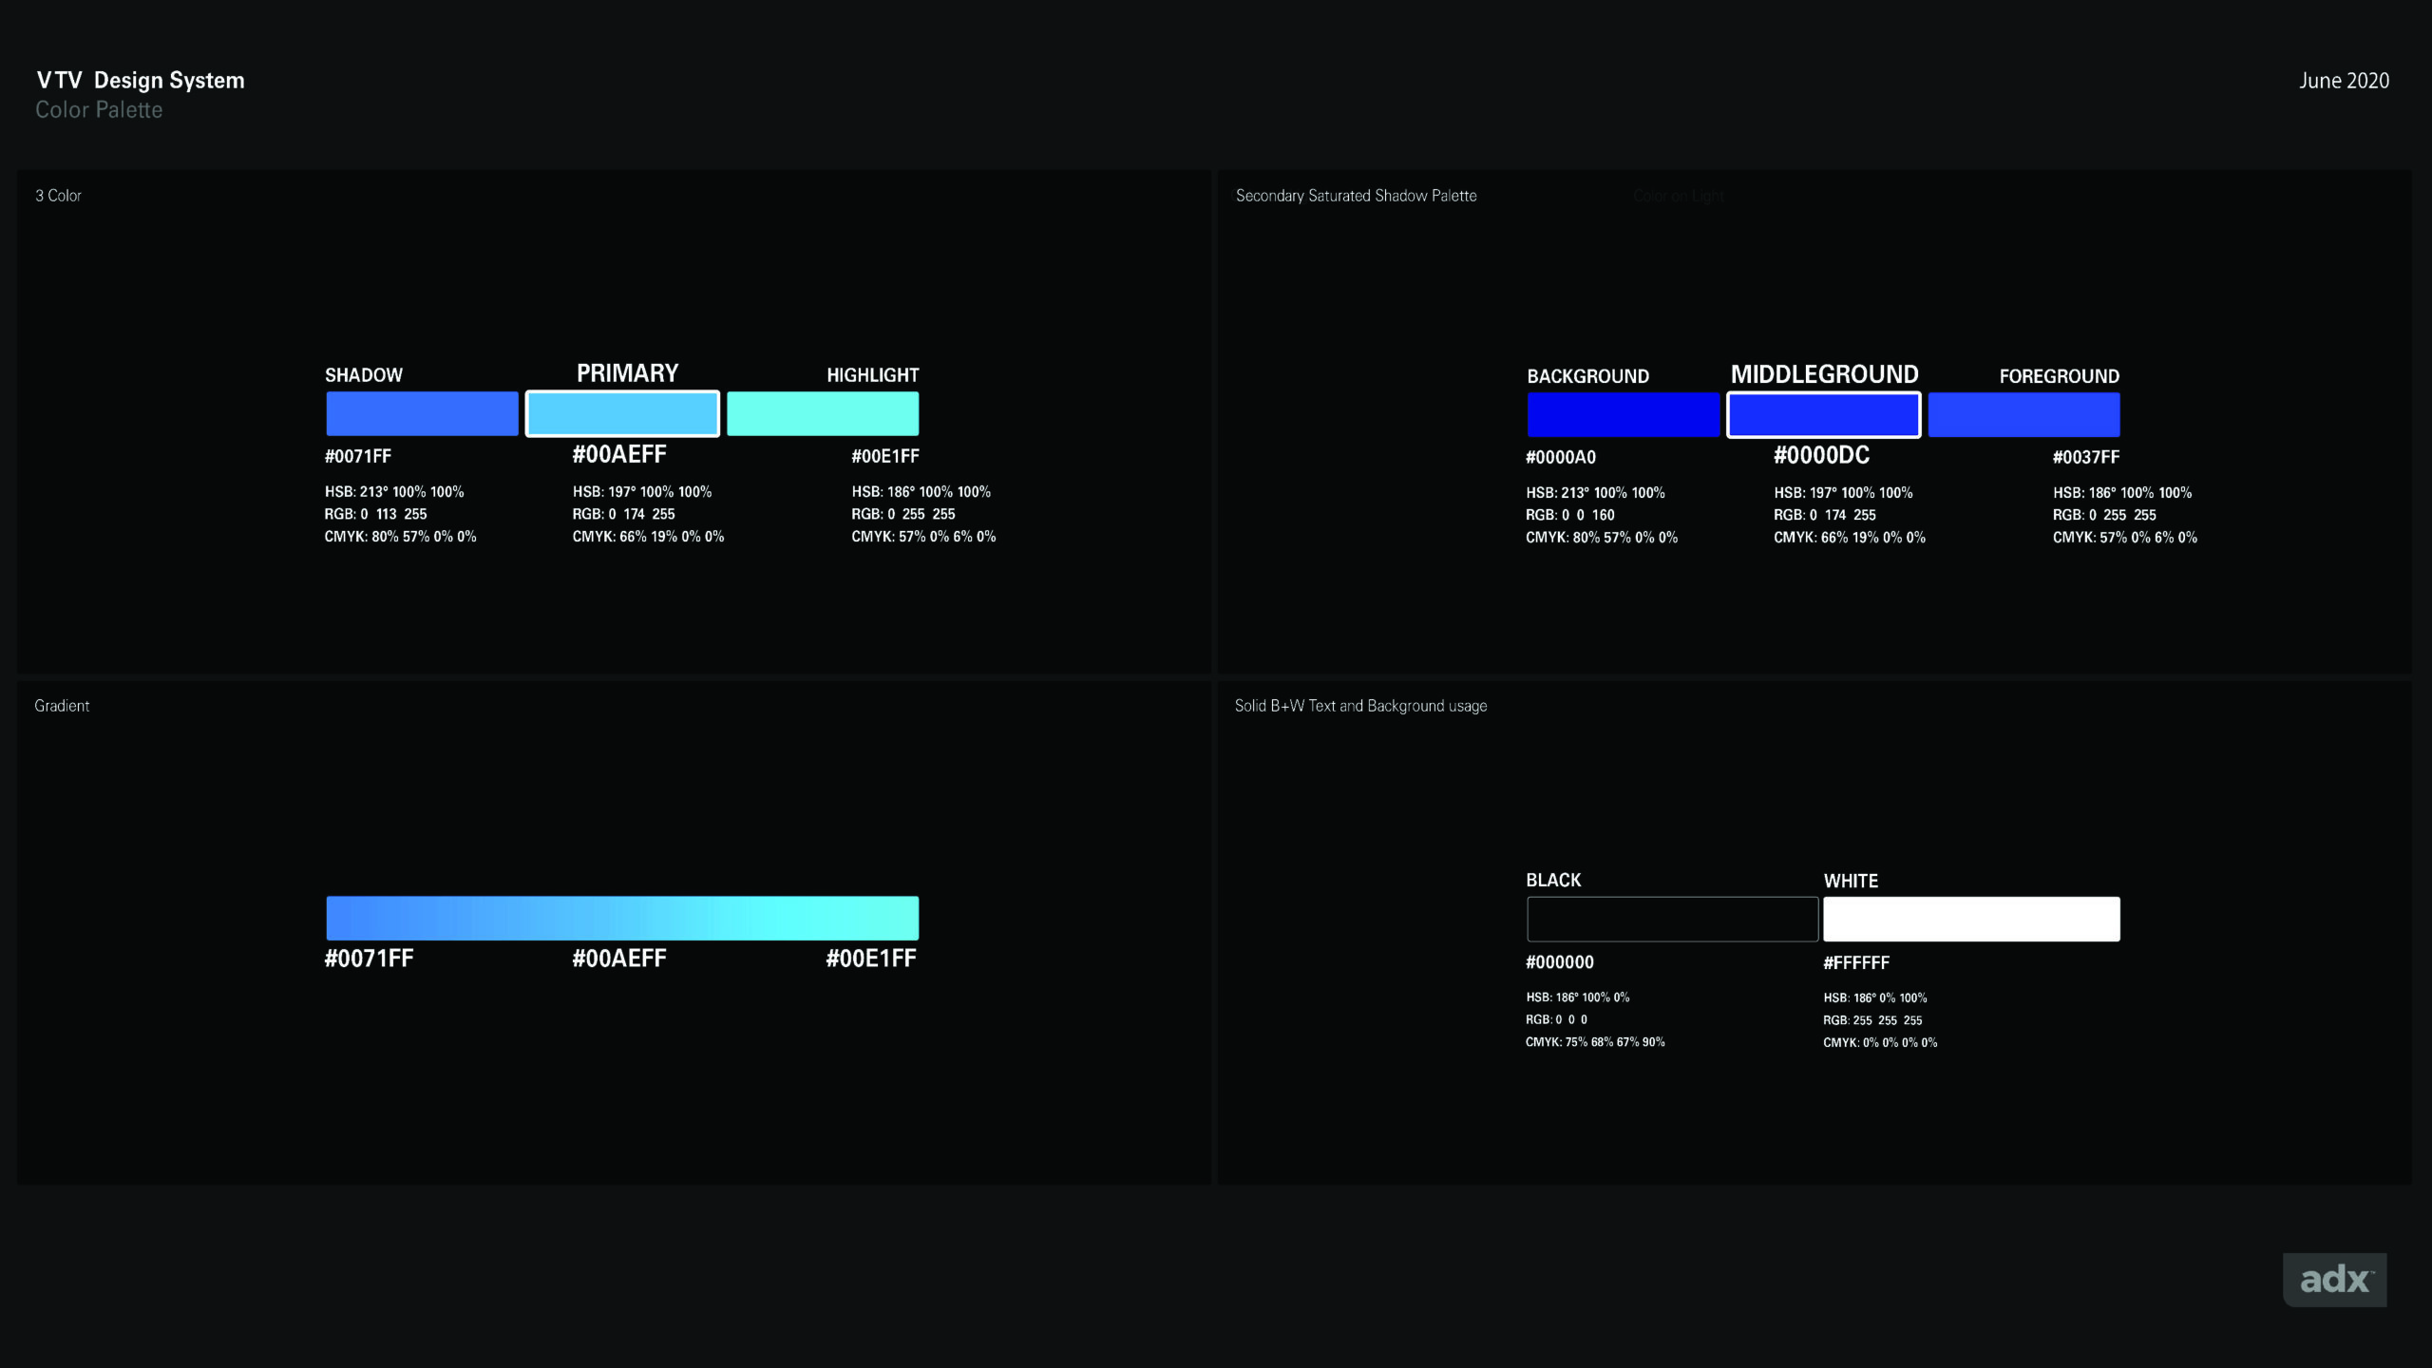Click Solid B+W Text and Background heading
Viewport: 2432px width, 1368px height.
pyautogui.click(x=1360, y=706)
